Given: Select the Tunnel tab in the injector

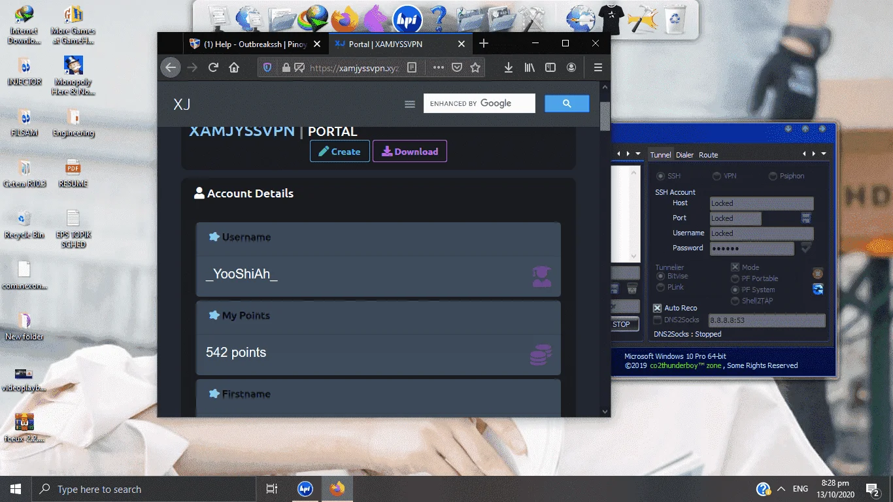Looking at the screenshot, I should pyautogui.click(x=660, y=155).
